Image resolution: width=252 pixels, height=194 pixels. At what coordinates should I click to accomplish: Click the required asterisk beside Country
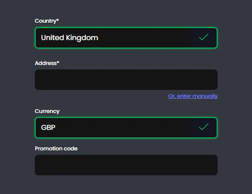58,20
